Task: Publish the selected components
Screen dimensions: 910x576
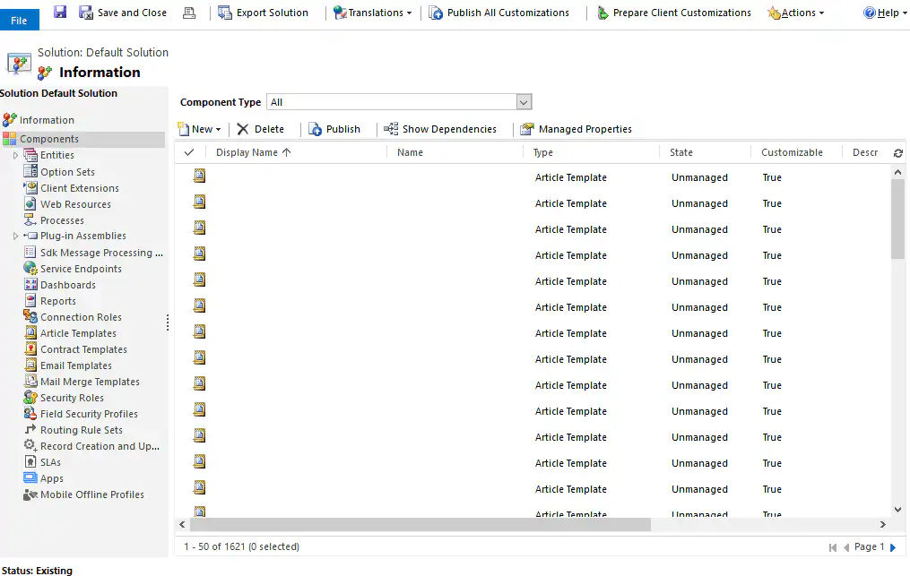Action: 335,128
